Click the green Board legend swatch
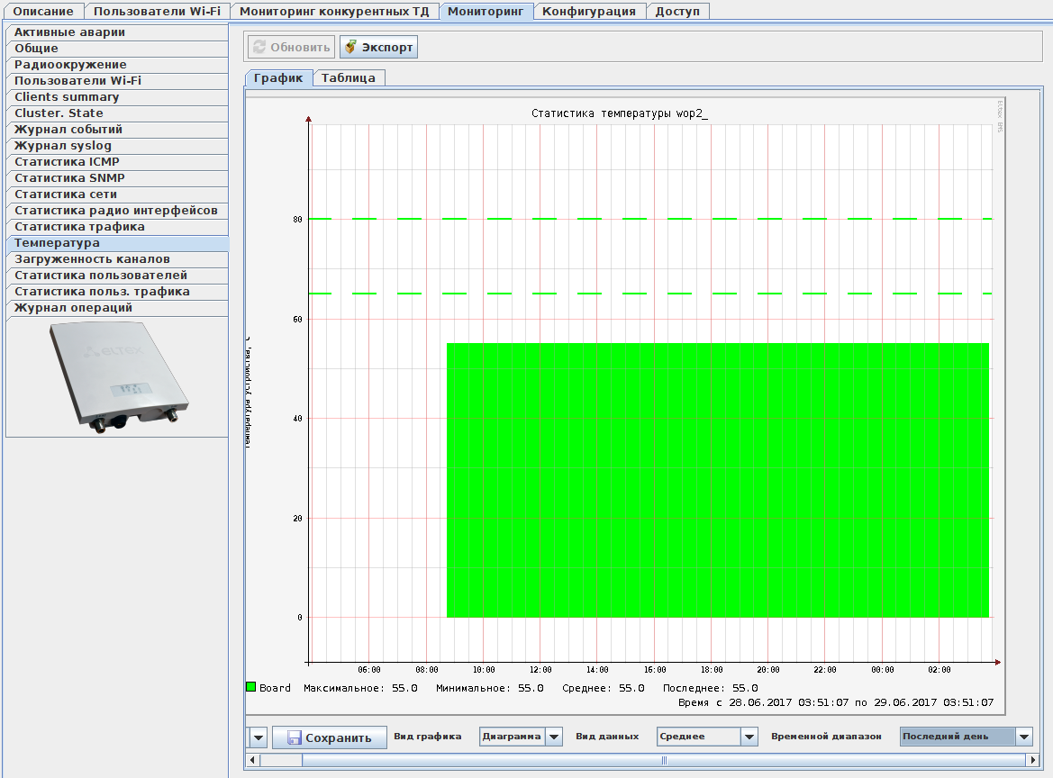This screenshot has width=1053, height=778. [251, 687]
